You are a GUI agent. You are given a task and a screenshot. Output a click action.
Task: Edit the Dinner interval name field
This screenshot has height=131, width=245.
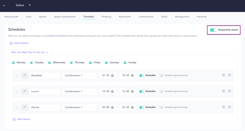(x=44, y=107)
